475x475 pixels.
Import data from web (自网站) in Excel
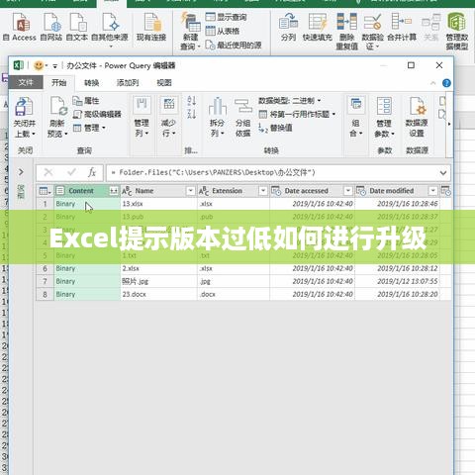point(51,27)
